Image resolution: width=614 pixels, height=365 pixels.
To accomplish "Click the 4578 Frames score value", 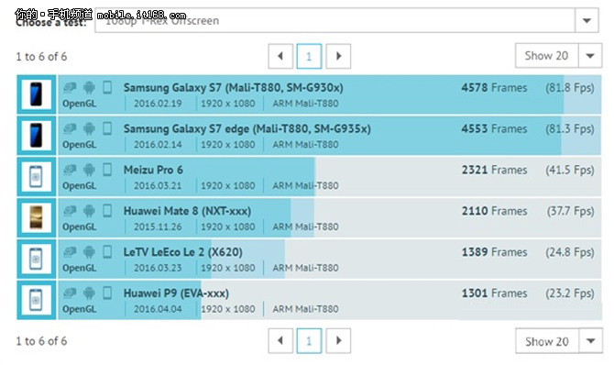I will point(494,87).
